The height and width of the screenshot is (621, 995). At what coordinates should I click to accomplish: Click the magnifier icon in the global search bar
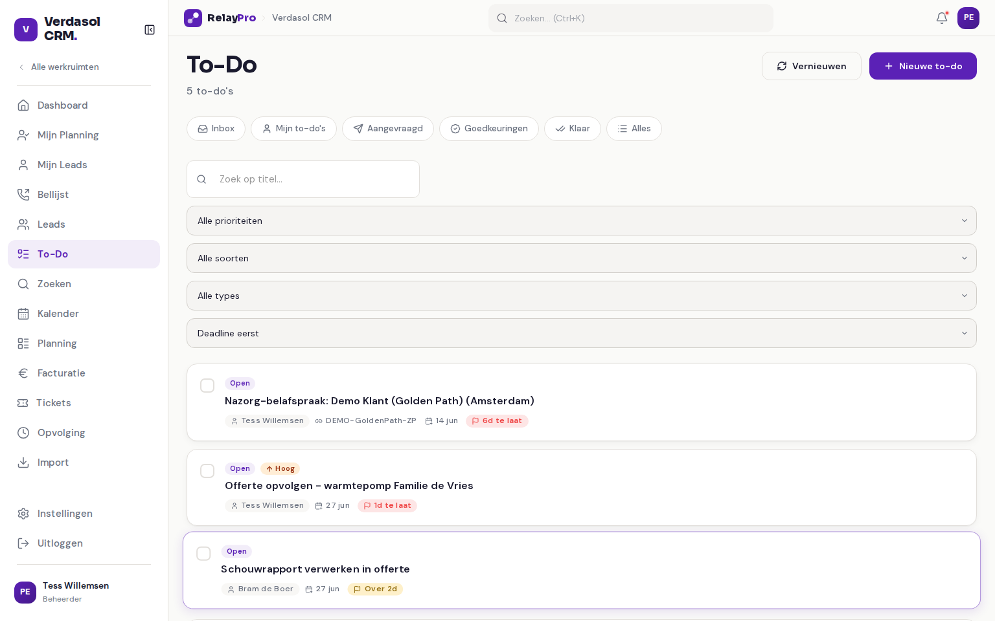point(502,18)
